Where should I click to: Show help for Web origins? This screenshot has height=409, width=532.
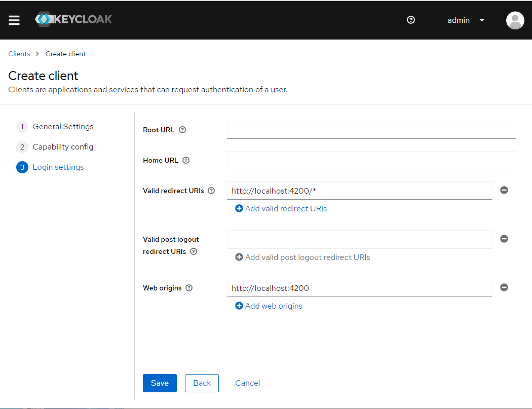coord(189,288)
